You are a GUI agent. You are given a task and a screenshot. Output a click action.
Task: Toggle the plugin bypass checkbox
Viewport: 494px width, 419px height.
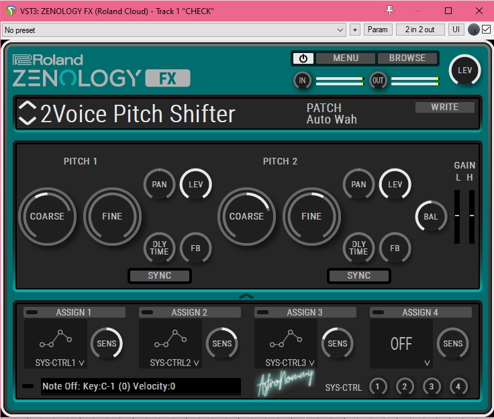click(x=487, y=30)
